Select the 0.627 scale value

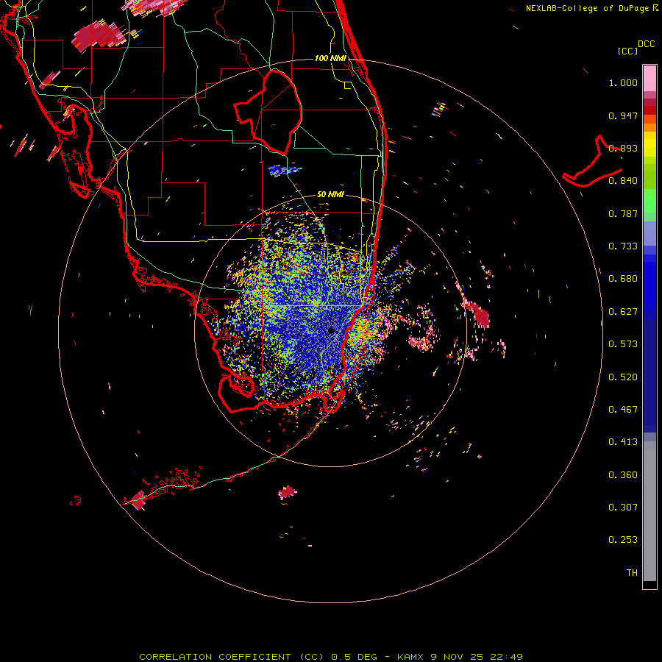click(x=623, y=312)
